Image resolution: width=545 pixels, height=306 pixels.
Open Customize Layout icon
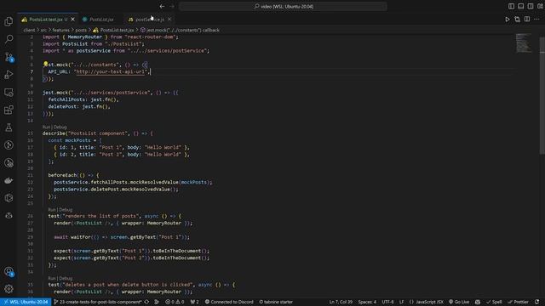540,6
